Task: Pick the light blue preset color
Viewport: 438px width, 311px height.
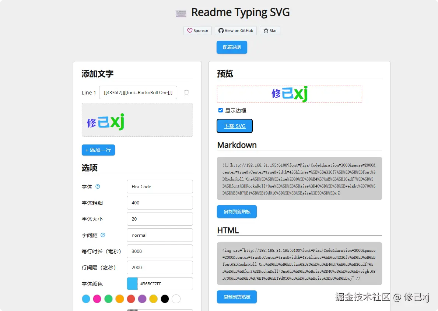Action: 86,299
